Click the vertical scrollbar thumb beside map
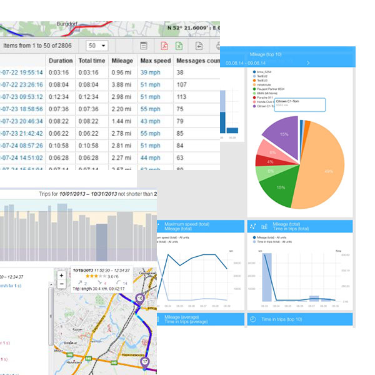The height and width of the screenshot is (375, 375). (51, 316)
